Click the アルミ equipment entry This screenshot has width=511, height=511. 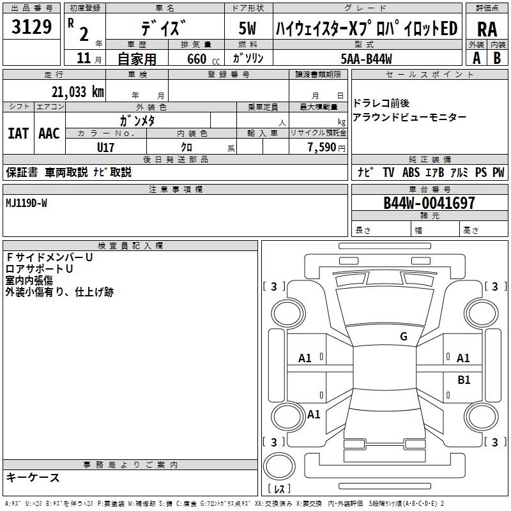pyautogui.click(x=459, y=172)
